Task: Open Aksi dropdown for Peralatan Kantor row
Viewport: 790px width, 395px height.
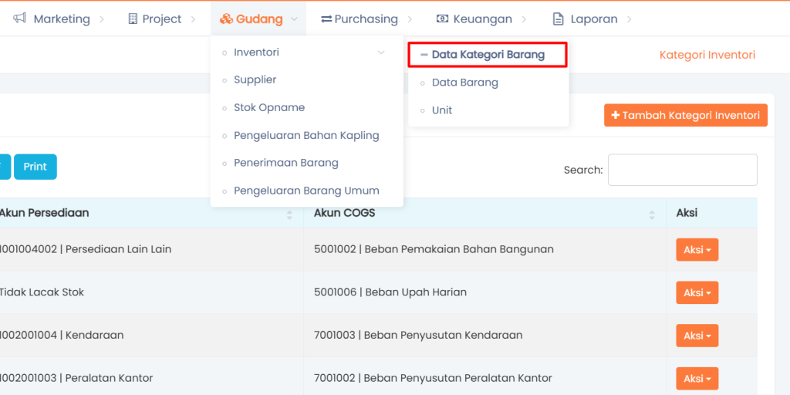Action: (x=697, y=379)
